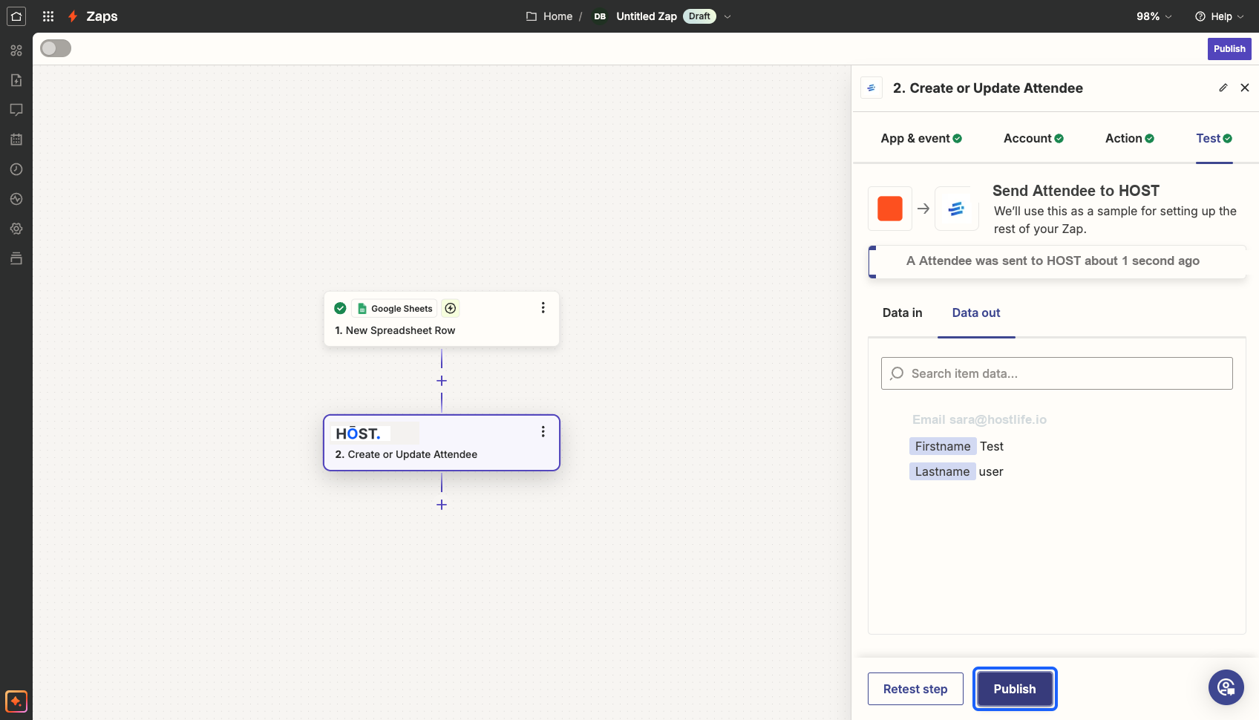Show the Data in tab

point(902,312)
